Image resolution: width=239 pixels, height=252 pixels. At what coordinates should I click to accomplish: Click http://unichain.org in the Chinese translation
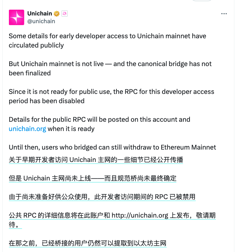[140, 215]
